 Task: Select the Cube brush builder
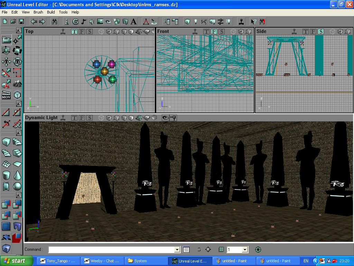pos(6,142)
